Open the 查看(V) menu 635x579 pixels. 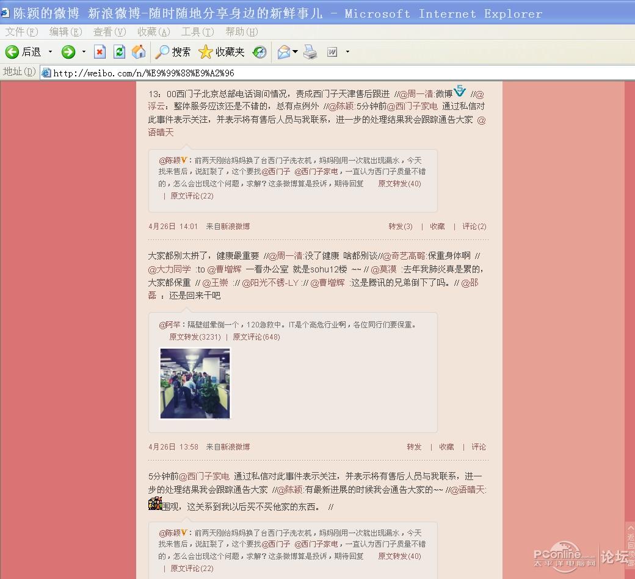click(x=109, y=32)
